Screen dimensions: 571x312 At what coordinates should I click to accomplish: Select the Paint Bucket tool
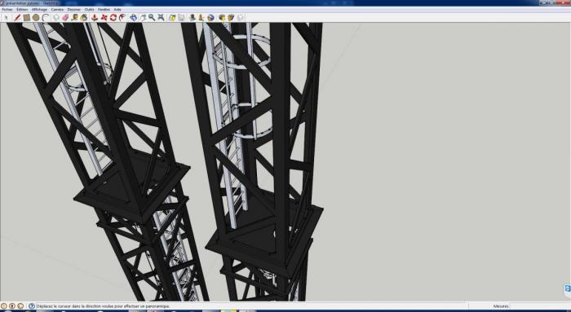tap(84, 17)
